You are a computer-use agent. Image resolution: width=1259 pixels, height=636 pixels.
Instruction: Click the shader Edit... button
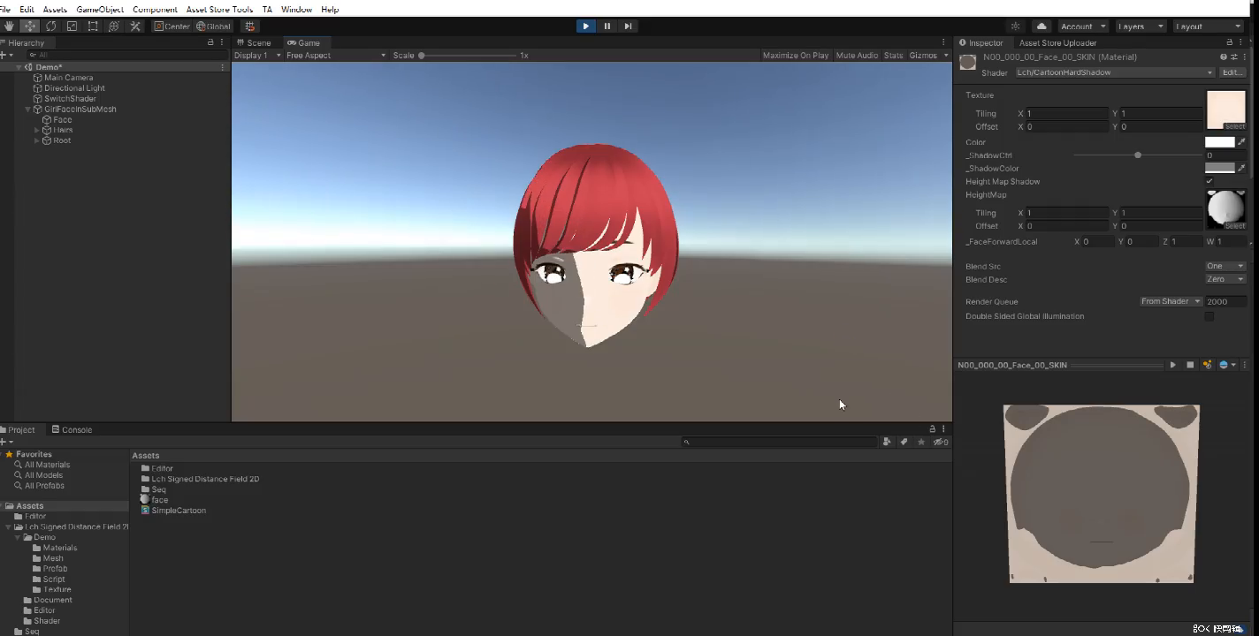pyautogui.click(x=1232, y=72)
